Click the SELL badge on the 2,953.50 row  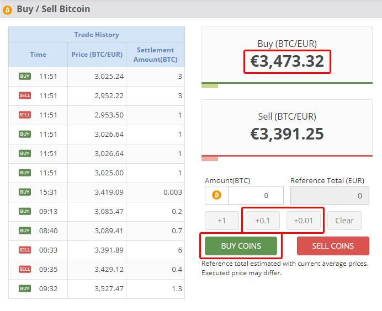click(25, 115)
